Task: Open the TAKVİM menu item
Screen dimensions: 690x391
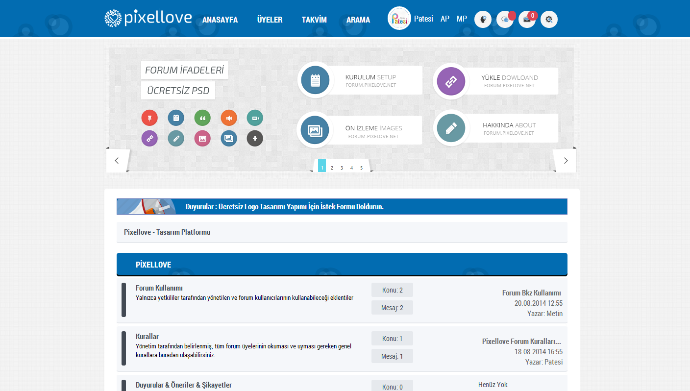Action: 314,20
